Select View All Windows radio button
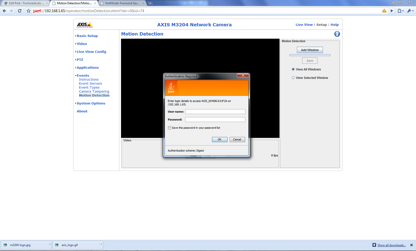The image size is (416, 251). point(293,69)
